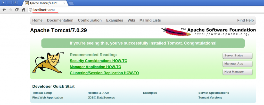The image size is (264, 105).
Task: Open the First Web Application link
Action: click(x=48, y=98)
